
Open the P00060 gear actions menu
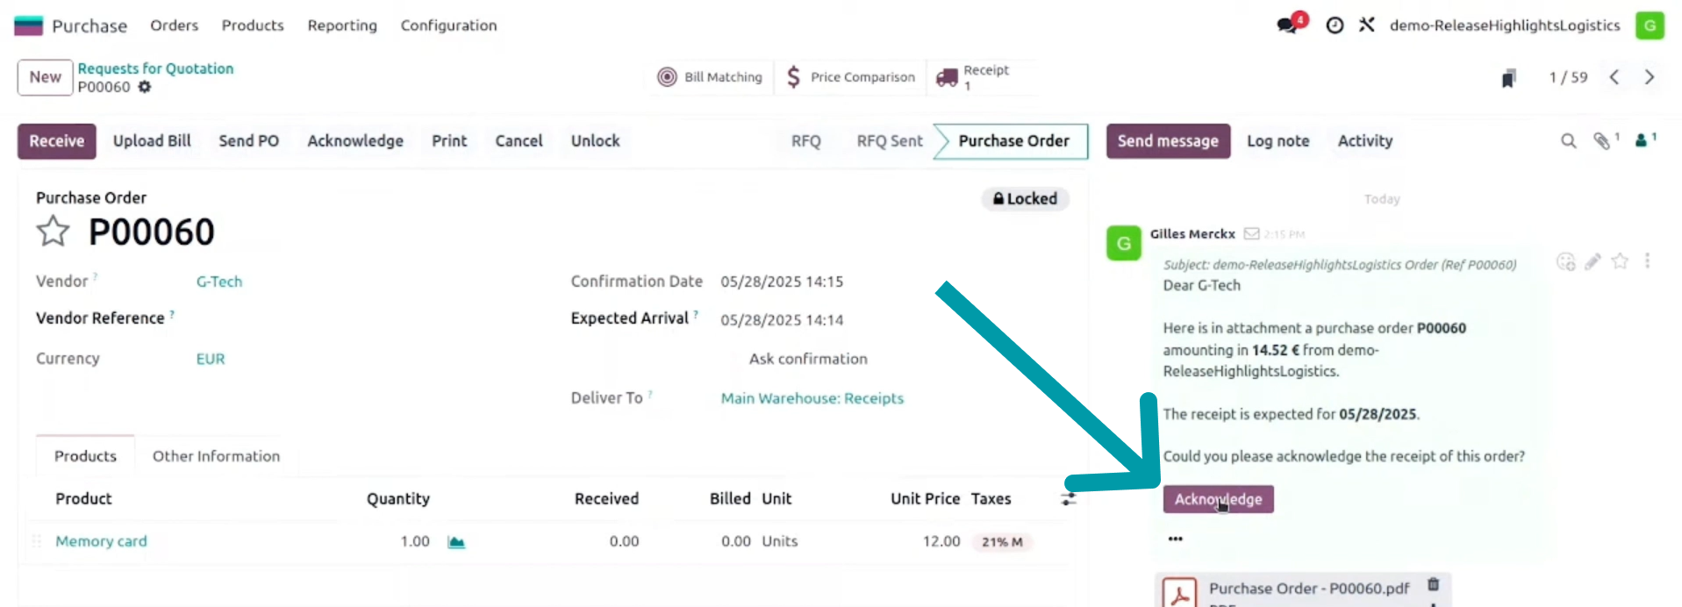pos(145,87)
